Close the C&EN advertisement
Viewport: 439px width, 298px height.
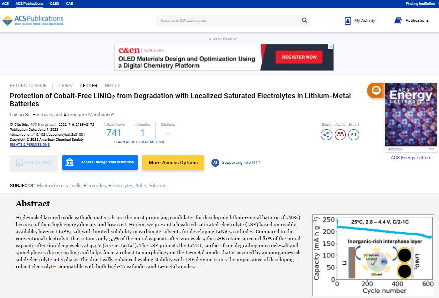(x=331, y=47)
